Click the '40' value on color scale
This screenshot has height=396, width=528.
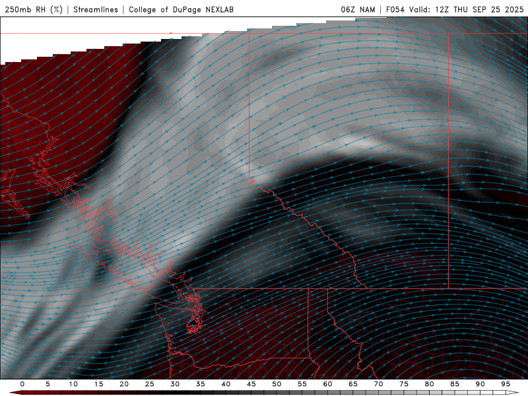point(226,384)
